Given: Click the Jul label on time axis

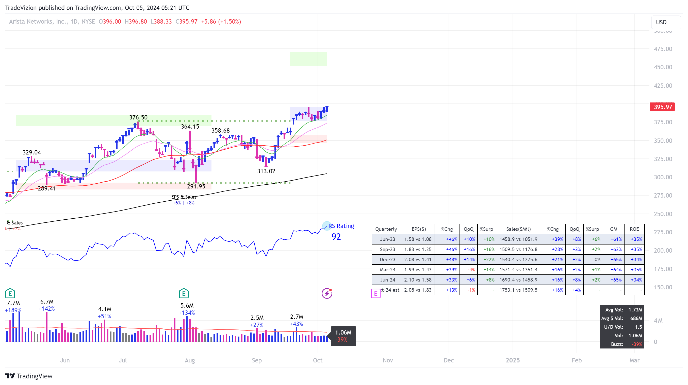Looking at the screenshot, I should tap(123, 360).
